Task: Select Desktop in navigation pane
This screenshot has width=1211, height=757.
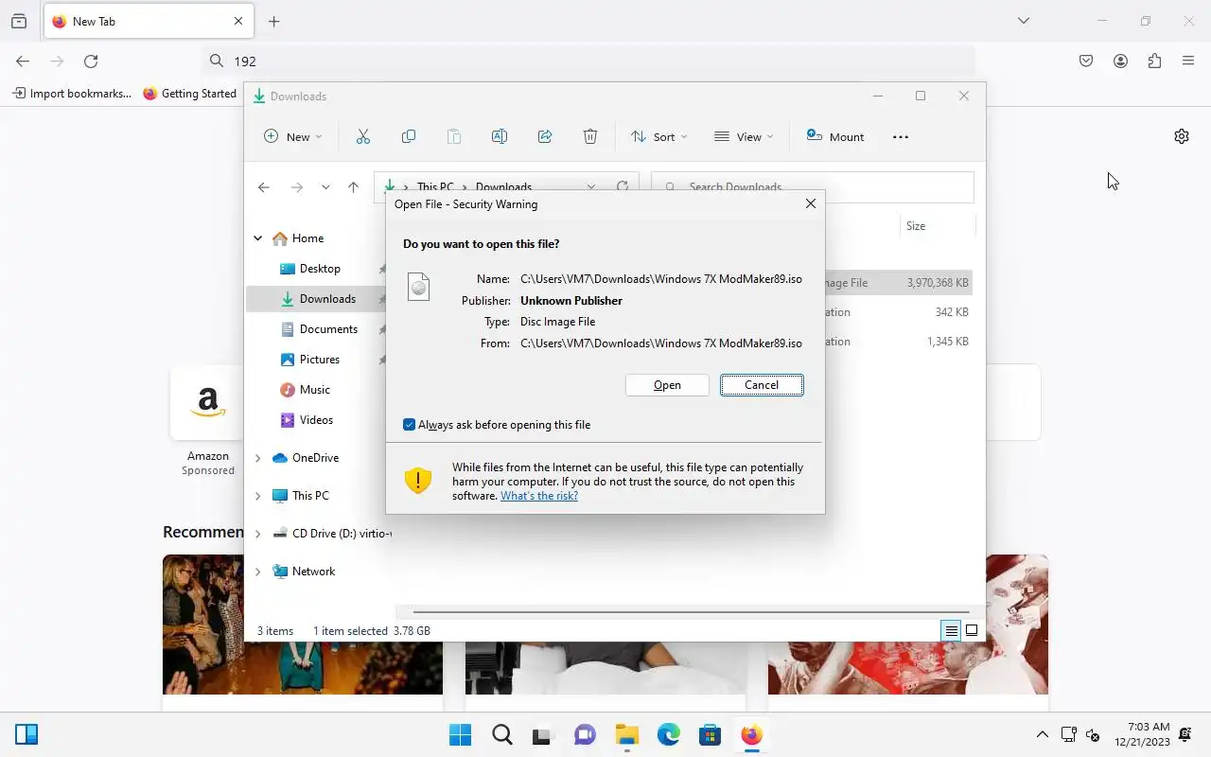Action: (x=320, y=269)
